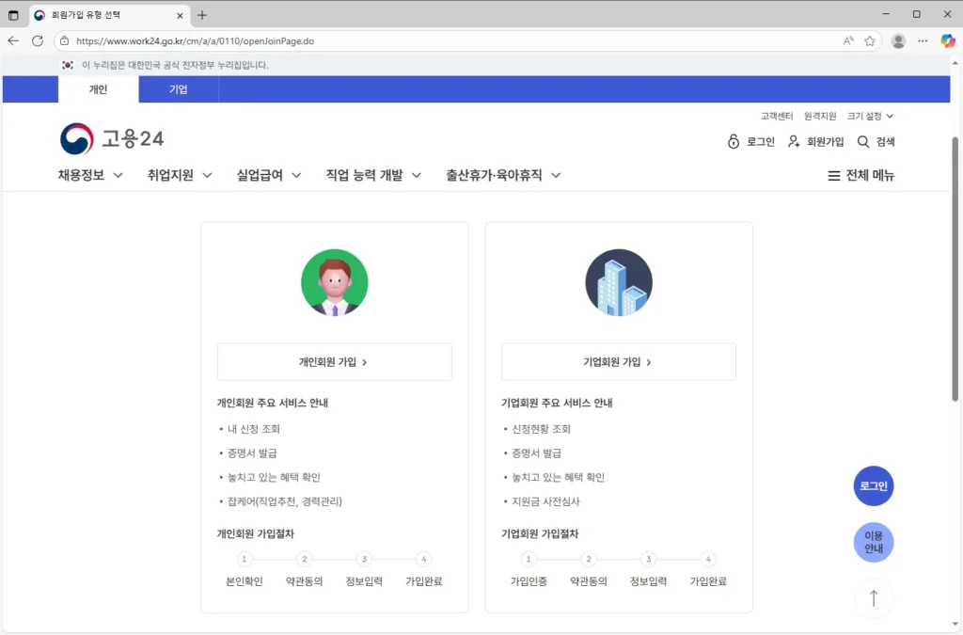Screen dimensions: 963x635
Task: Select the 개인 tab
Action: click(x=98, y=88)
